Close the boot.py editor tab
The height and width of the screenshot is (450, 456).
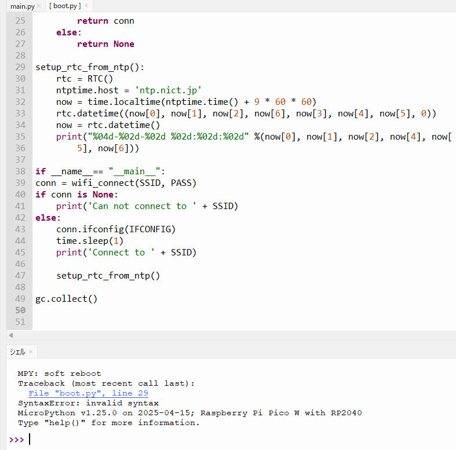coord(86,6)
